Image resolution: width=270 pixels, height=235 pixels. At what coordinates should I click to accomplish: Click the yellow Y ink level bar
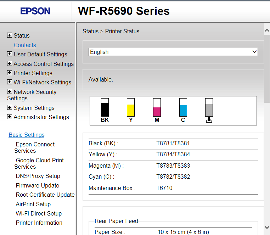pos(131,107)
